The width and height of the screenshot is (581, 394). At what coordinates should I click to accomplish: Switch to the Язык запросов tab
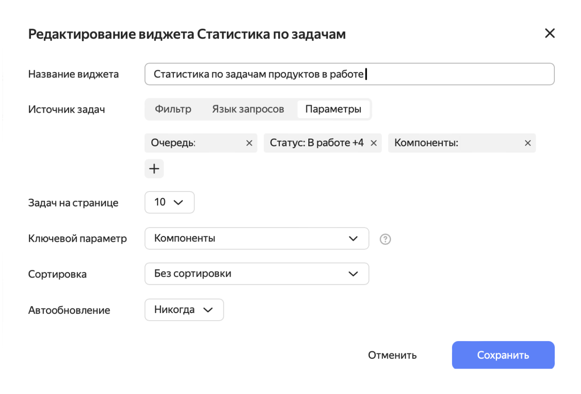coord(248,109)
